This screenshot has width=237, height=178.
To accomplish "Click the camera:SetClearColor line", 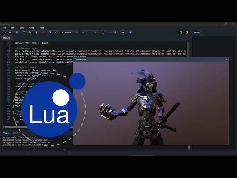I will coord(31,73).
